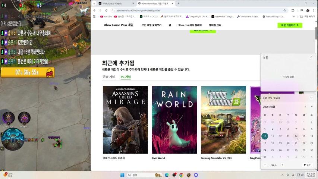
Task: Open the CHZZK bookmark
Action: 149,16
